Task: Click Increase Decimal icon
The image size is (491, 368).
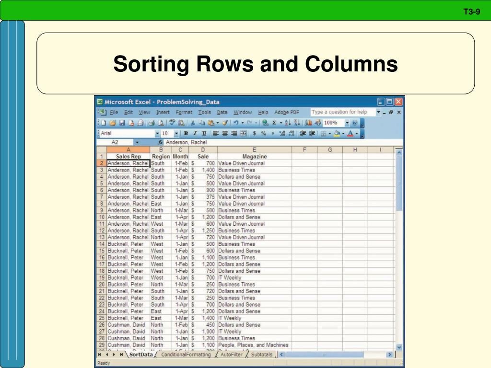Action: click(x=282, y=134)
